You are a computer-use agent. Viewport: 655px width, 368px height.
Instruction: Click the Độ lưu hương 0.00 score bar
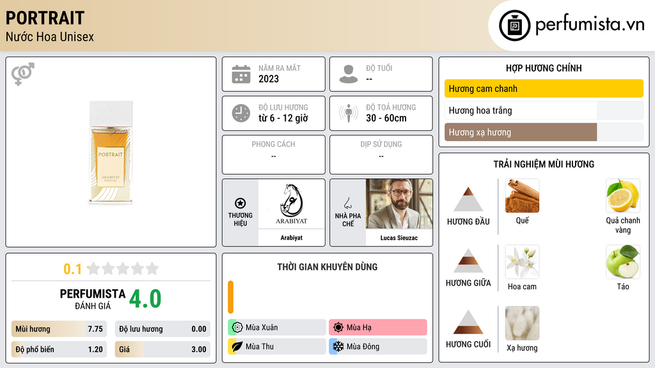coord(162,329)
